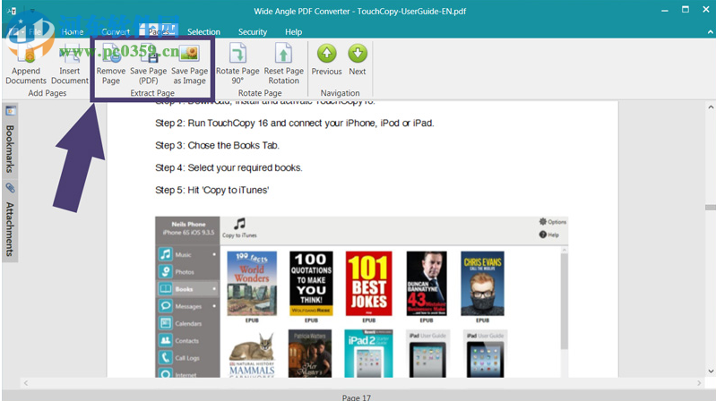The image size is (716, 401).
Task: Open the Bookmarks side panel
Action: (10, 149)
